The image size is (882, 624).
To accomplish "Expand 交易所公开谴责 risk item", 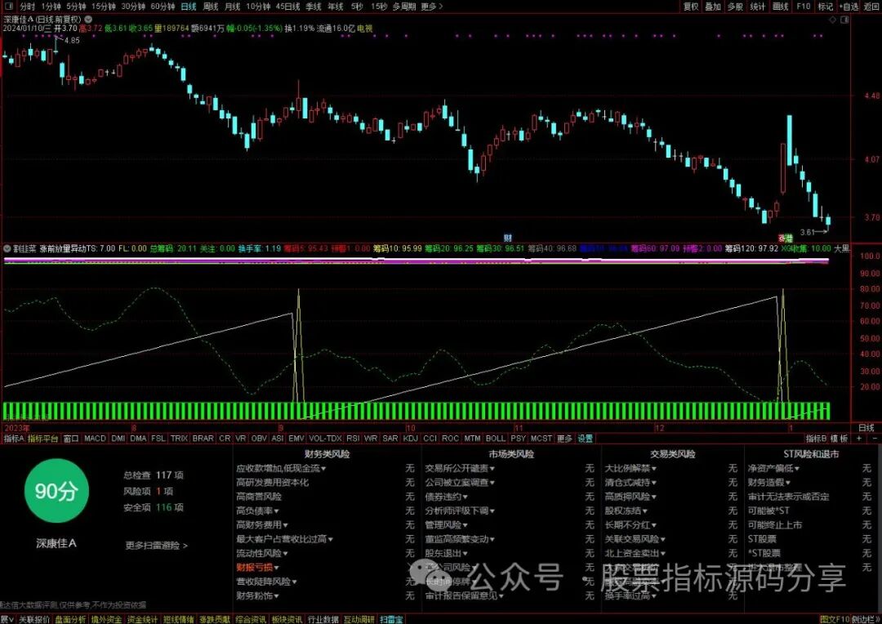I will 460,468.
